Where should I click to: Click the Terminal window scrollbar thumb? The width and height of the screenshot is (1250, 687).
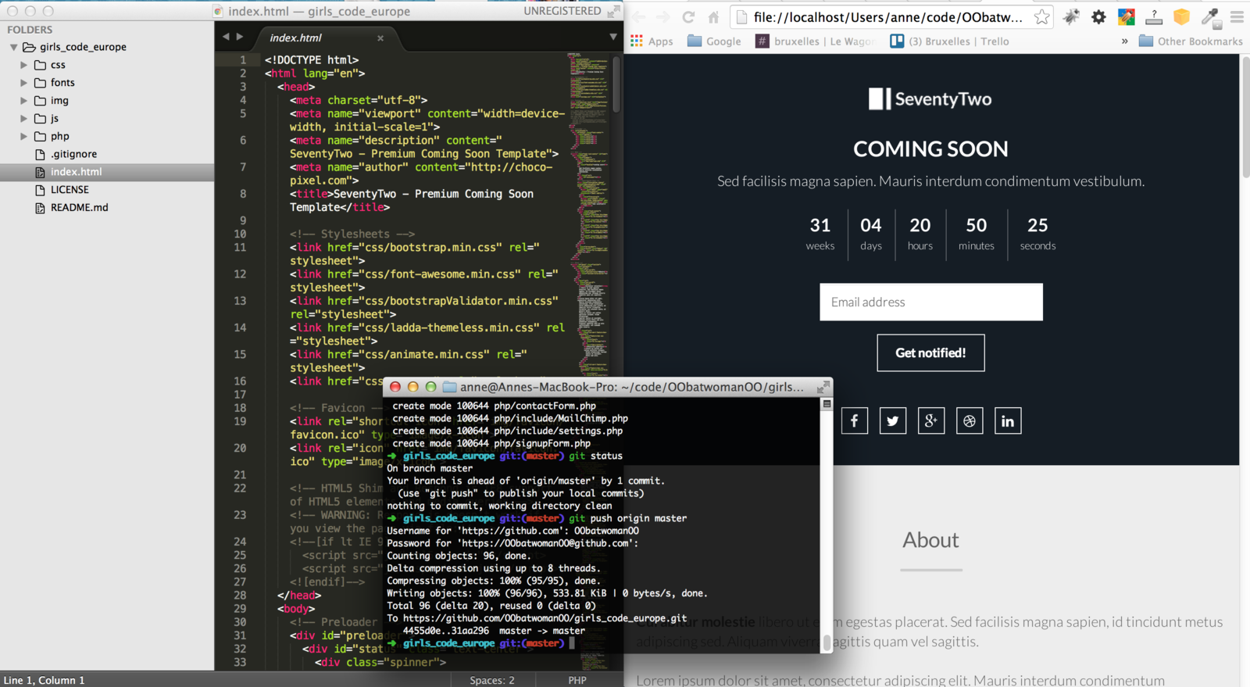827,642
